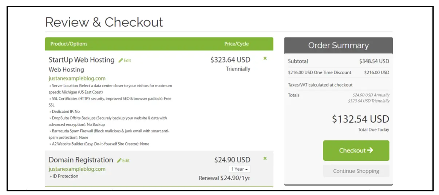
Task: Click the pencil icon beside Domain Registration
Action: (x=119, y=160)
